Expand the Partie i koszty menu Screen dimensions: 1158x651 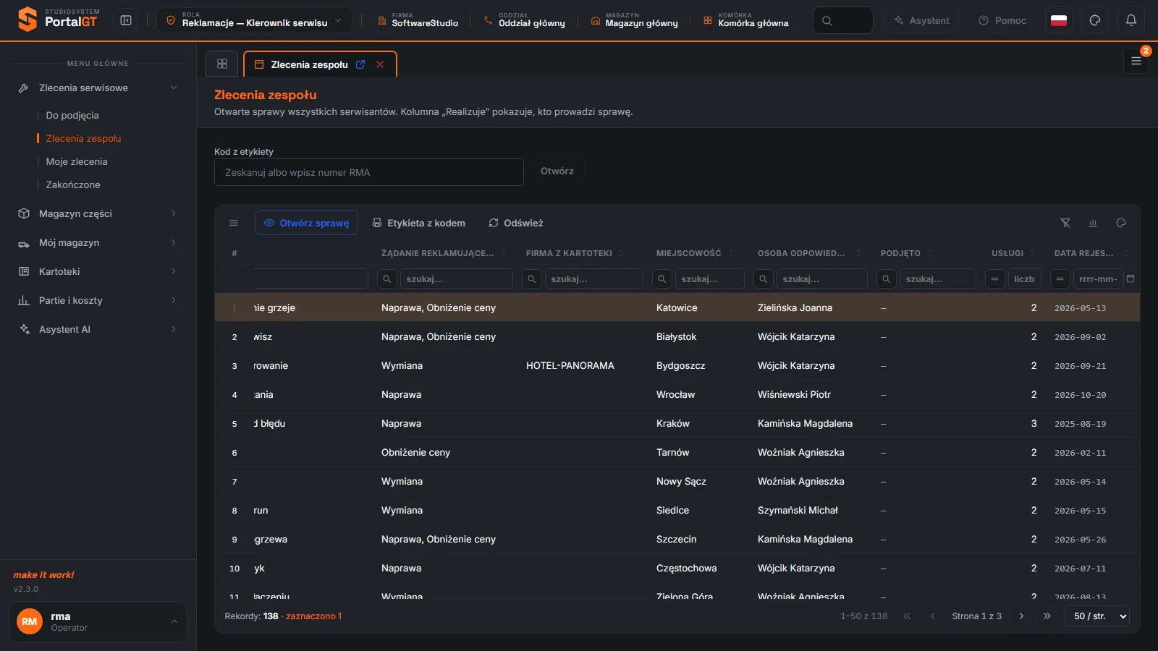98,300
